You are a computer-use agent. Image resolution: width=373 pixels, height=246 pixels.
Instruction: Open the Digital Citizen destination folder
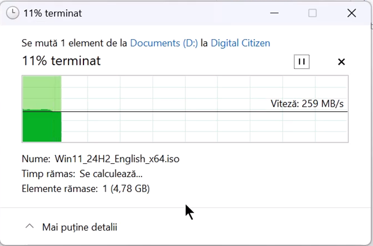pos(240,43)
